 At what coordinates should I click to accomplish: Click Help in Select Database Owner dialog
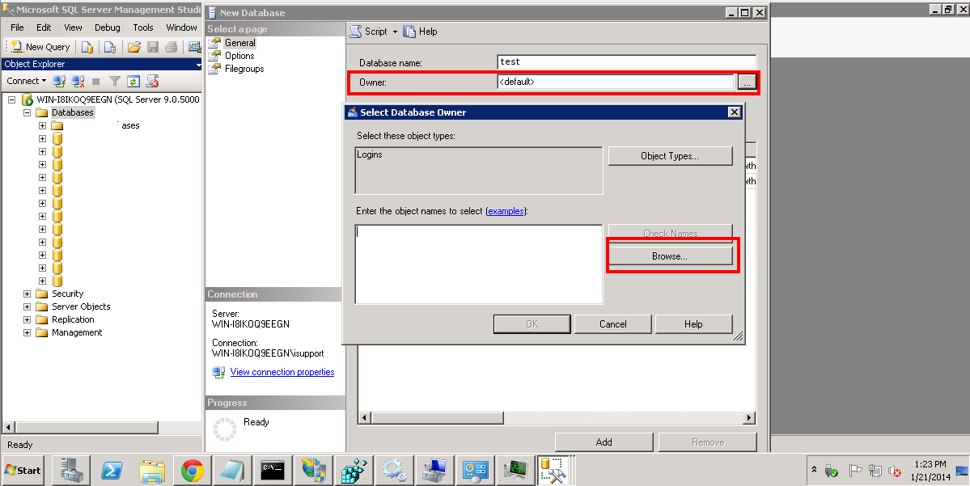[693, 324]
